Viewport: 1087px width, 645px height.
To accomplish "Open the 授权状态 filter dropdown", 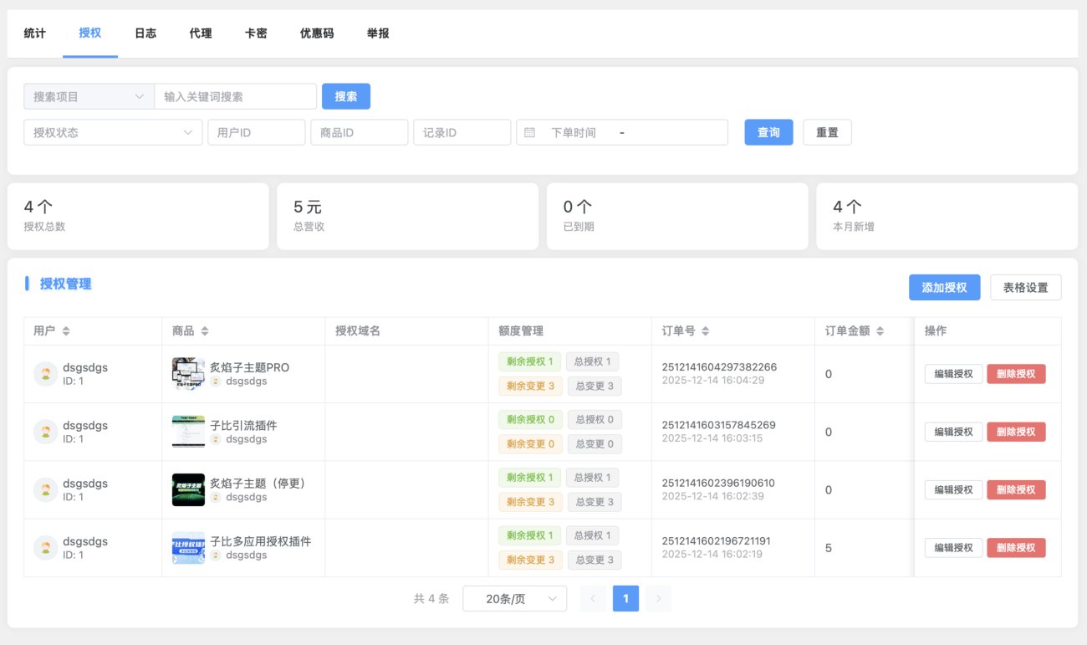I will point(113,132).
